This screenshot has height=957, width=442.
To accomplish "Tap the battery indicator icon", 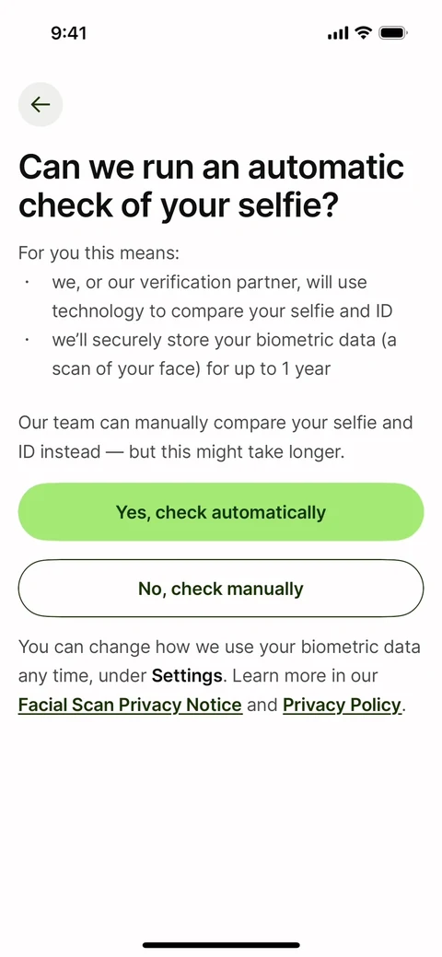I will [x=393, y=33].
